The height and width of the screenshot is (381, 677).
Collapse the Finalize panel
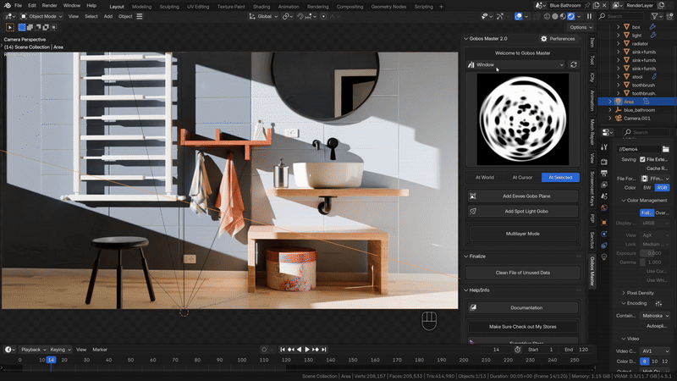point(466,257)
